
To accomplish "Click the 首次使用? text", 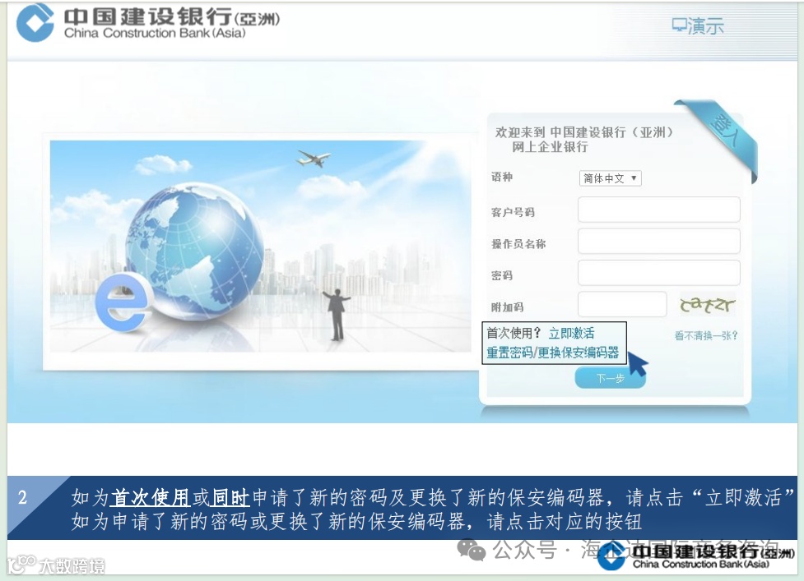I will click(514, 334).
